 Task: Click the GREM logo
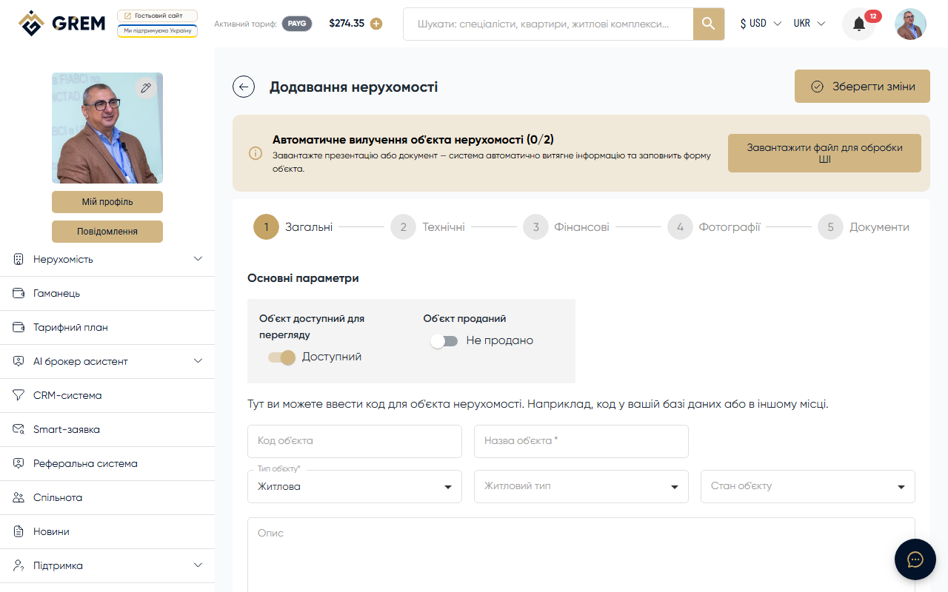[61, 23]
